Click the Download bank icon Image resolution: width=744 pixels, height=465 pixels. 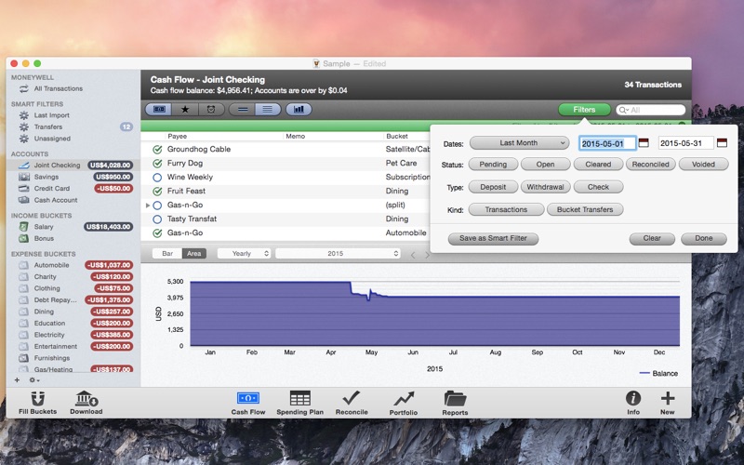86,398
